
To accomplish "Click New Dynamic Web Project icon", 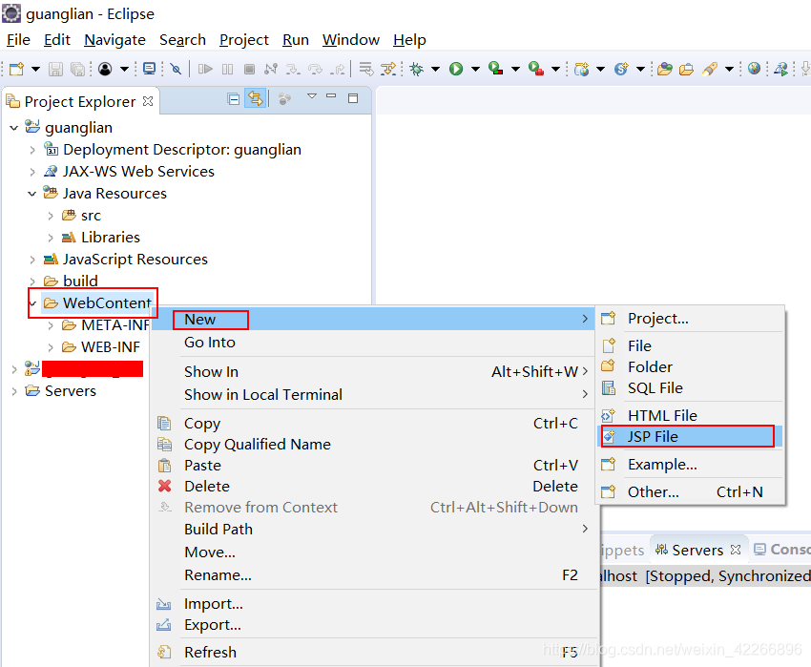I will point(581,69).
